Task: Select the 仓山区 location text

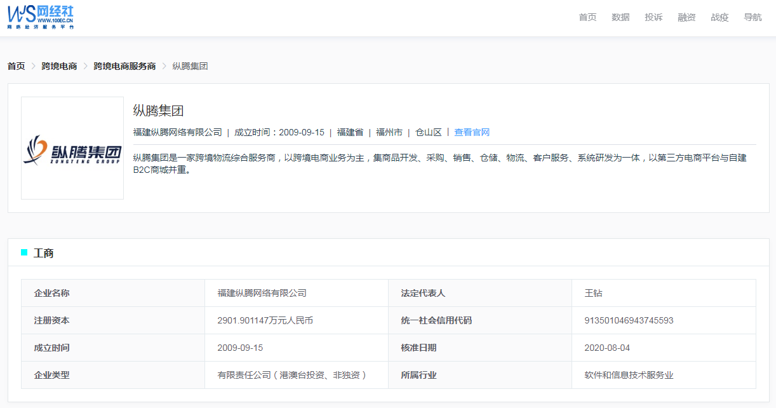Action: click(429, 132)
